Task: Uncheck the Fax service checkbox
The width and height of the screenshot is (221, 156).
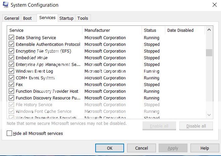Action: coord(11,85)
